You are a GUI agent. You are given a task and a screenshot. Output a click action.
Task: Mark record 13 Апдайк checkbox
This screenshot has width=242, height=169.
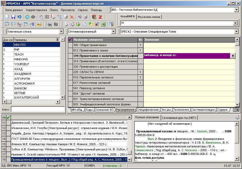pos(8,134)
